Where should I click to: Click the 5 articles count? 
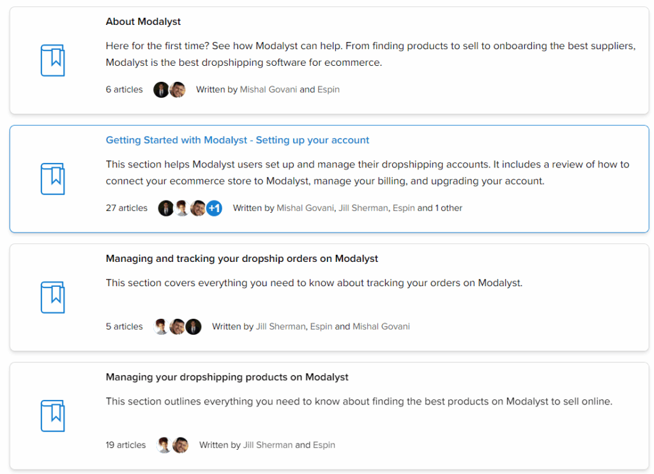point(124,326)
